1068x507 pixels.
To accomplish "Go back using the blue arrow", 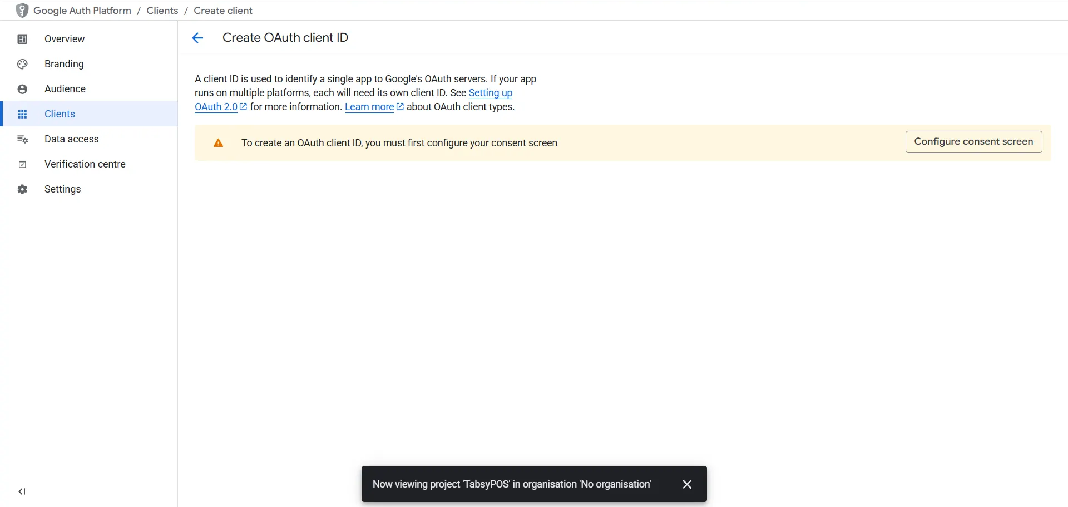I will [x=197, y=38].
